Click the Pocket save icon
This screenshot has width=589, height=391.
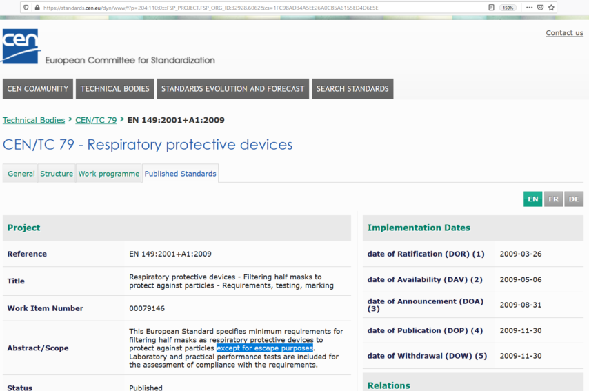click(540, 8)
